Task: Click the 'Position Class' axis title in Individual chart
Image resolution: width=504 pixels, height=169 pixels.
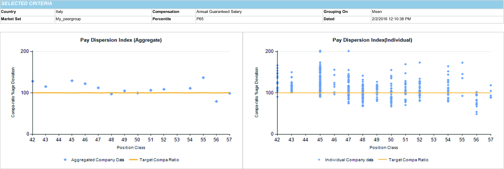Action: 384,148
